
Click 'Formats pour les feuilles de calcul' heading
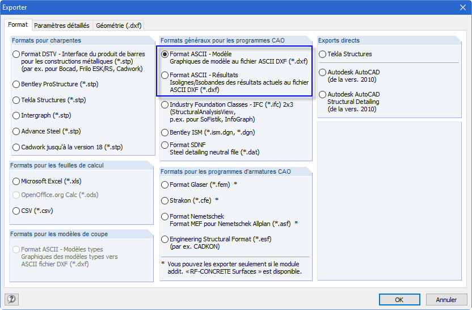57,165
